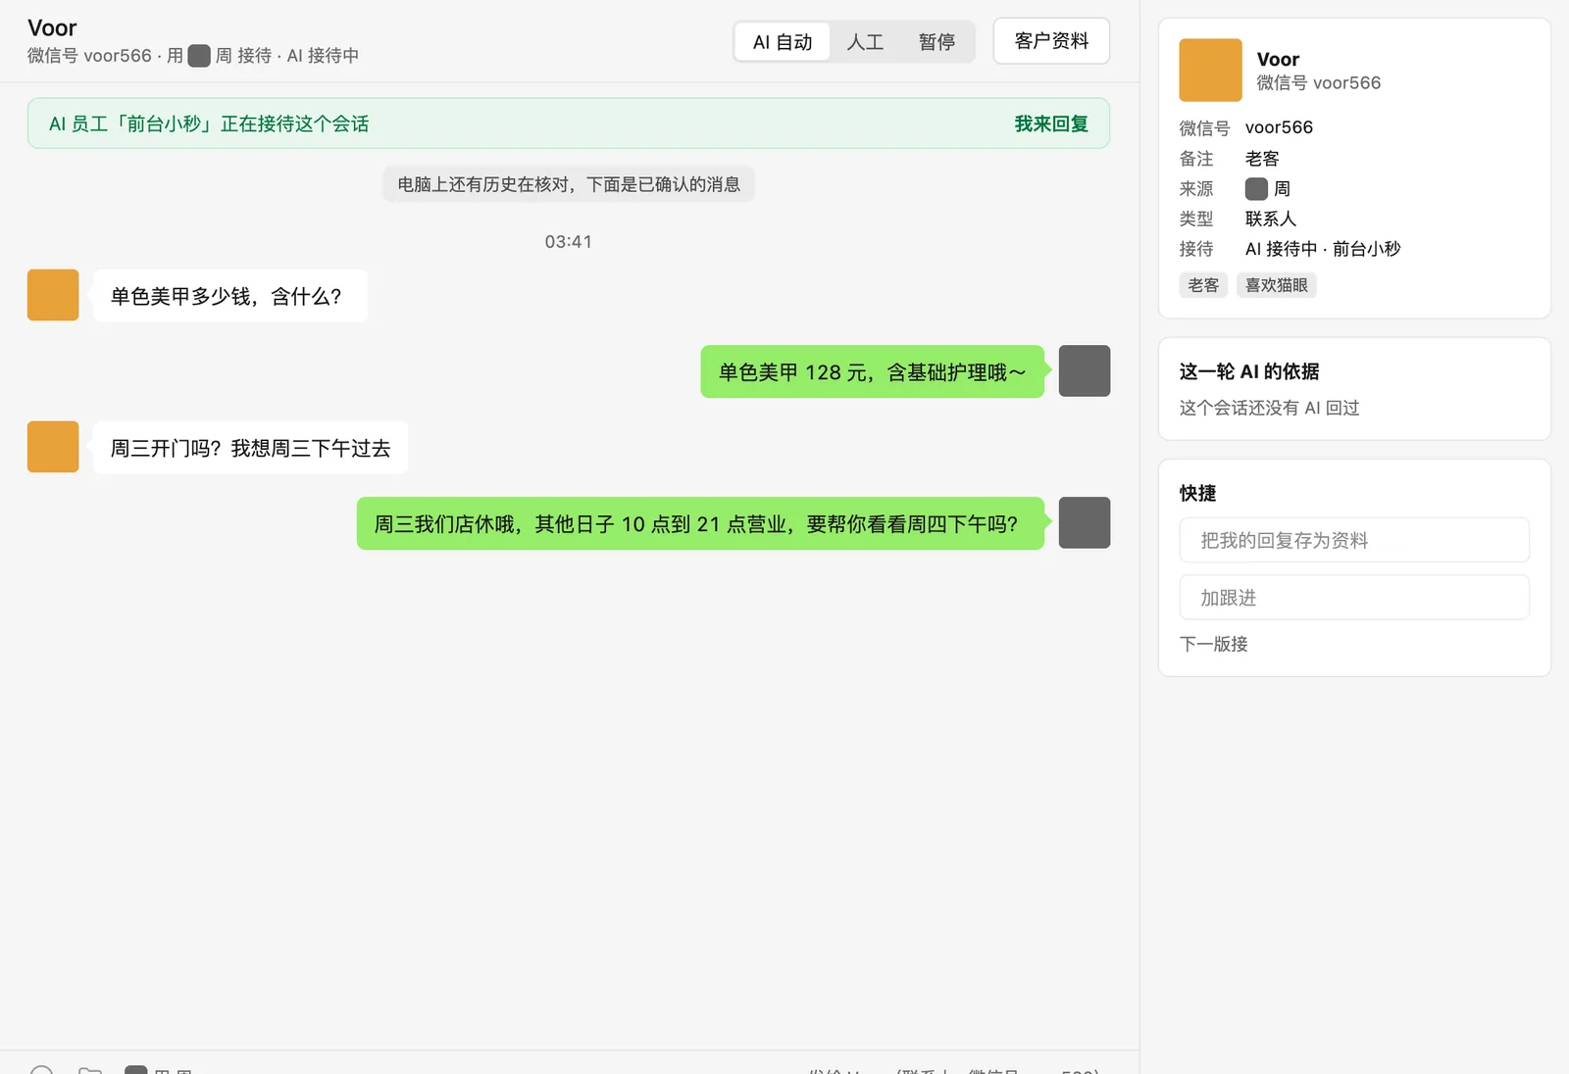
Task: Click banner text AI 员工「前台小秒」正在接待这个会话
Action: click(209, 123)
